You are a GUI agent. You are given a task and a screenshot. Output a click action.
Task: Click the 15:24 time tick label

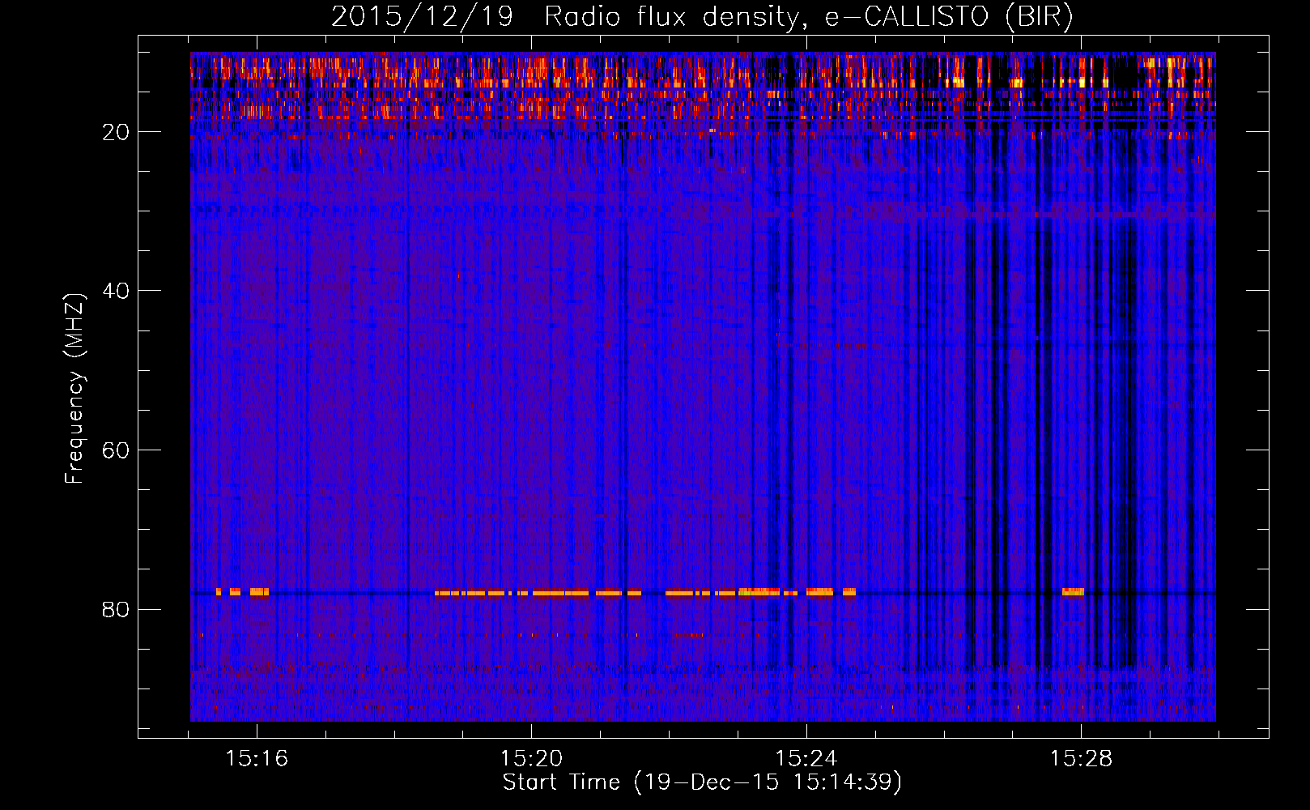tap(806, 758)
